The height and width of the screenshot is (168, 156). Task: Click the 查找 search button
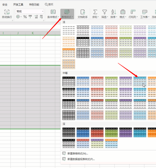(x=49, y=4)
